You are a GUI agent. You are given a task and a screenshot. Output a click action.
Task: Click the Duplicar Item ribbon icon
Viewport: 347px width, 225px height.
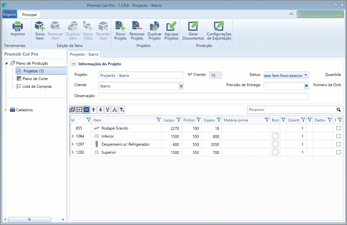[73, 26]
